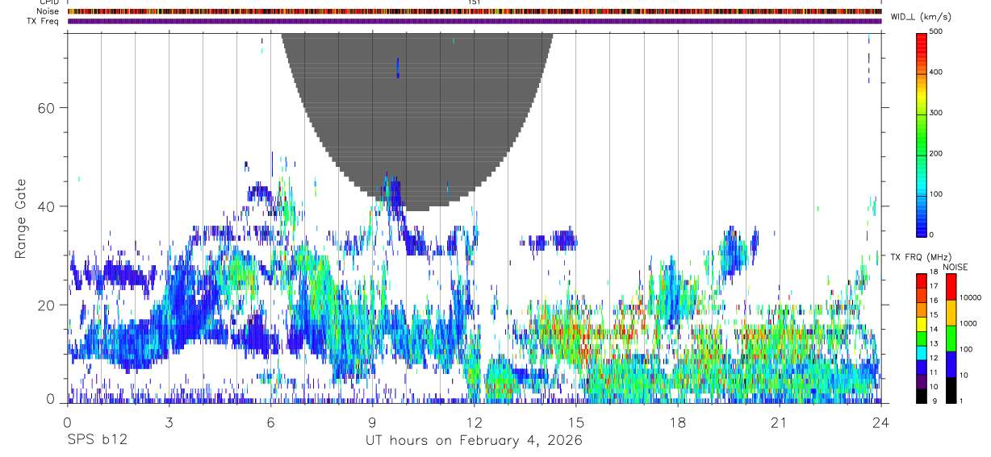This screenshot has height=457, width=991.
Task: Click the 'Range Gate' y-axis title
Action: (x=21, y=218)
